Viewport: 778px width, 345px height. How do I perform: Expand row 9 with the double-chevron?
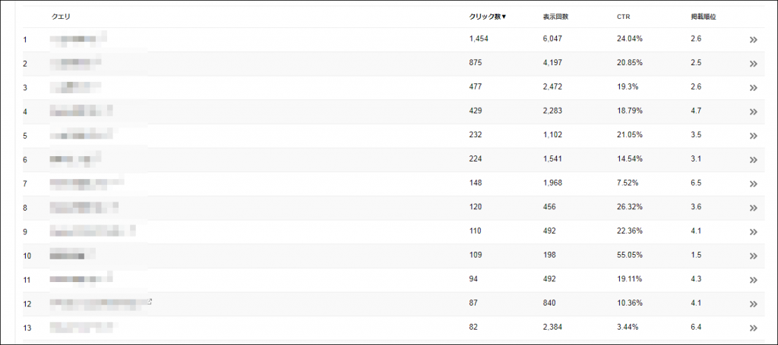(753, 232)
